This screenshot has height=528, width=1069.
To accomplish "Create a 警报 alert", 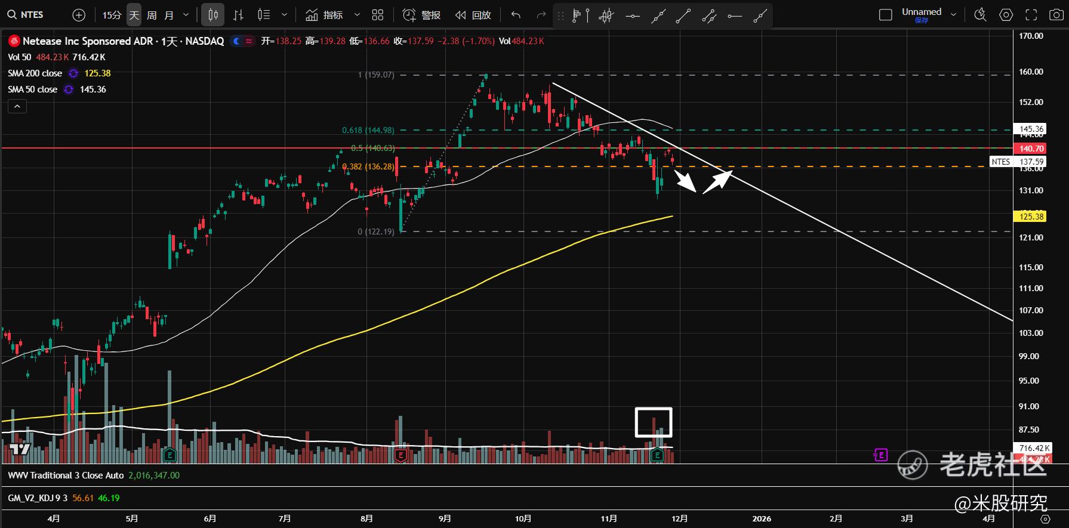I will coord(422,15).
